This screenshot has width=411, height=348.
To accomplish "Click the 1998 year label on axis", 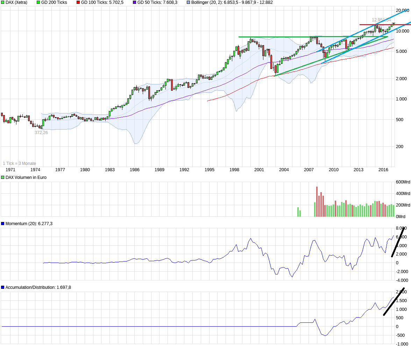I will coord(234,169).
